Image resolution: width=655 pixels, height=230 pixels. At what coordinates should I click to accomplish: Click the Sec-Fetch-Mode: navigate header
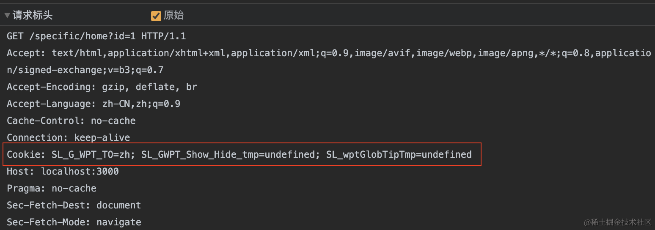click(74, 222)
